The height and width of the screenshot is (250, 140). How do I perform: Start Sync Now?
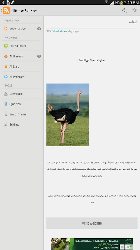pos(22,104)
